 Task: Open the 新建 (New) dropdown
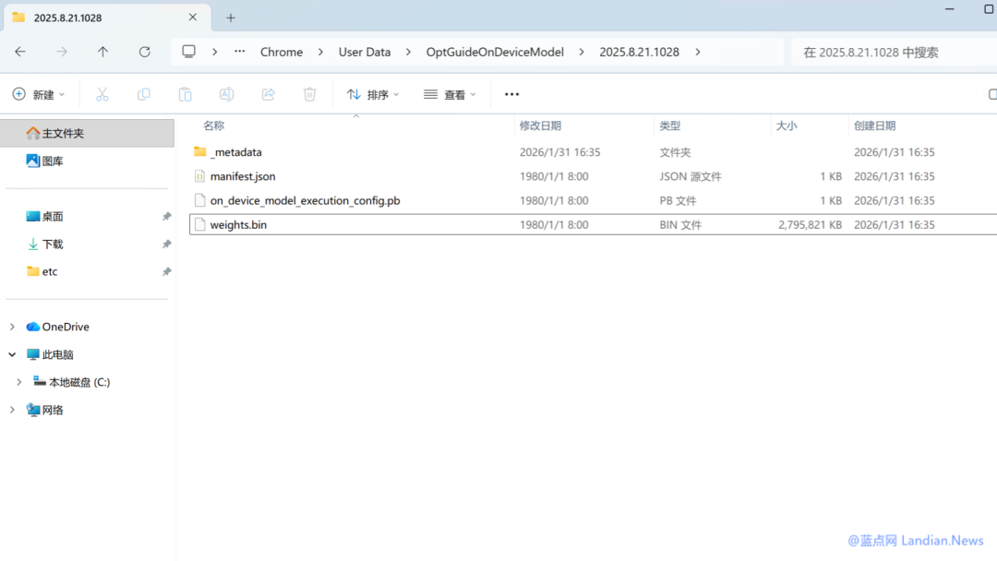(39, 93)
